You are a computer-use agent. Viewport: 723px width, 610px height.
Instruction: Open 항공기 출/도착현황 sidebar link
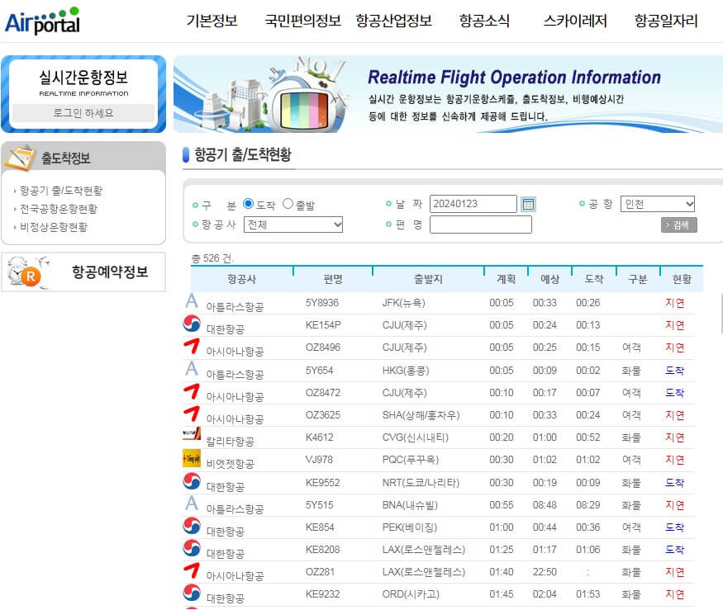(x=61, y=191)
